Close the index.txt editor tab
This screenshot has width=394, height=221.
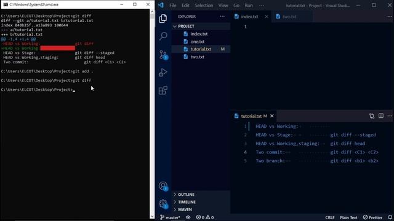pyautogui.click(x=267, y=17)
